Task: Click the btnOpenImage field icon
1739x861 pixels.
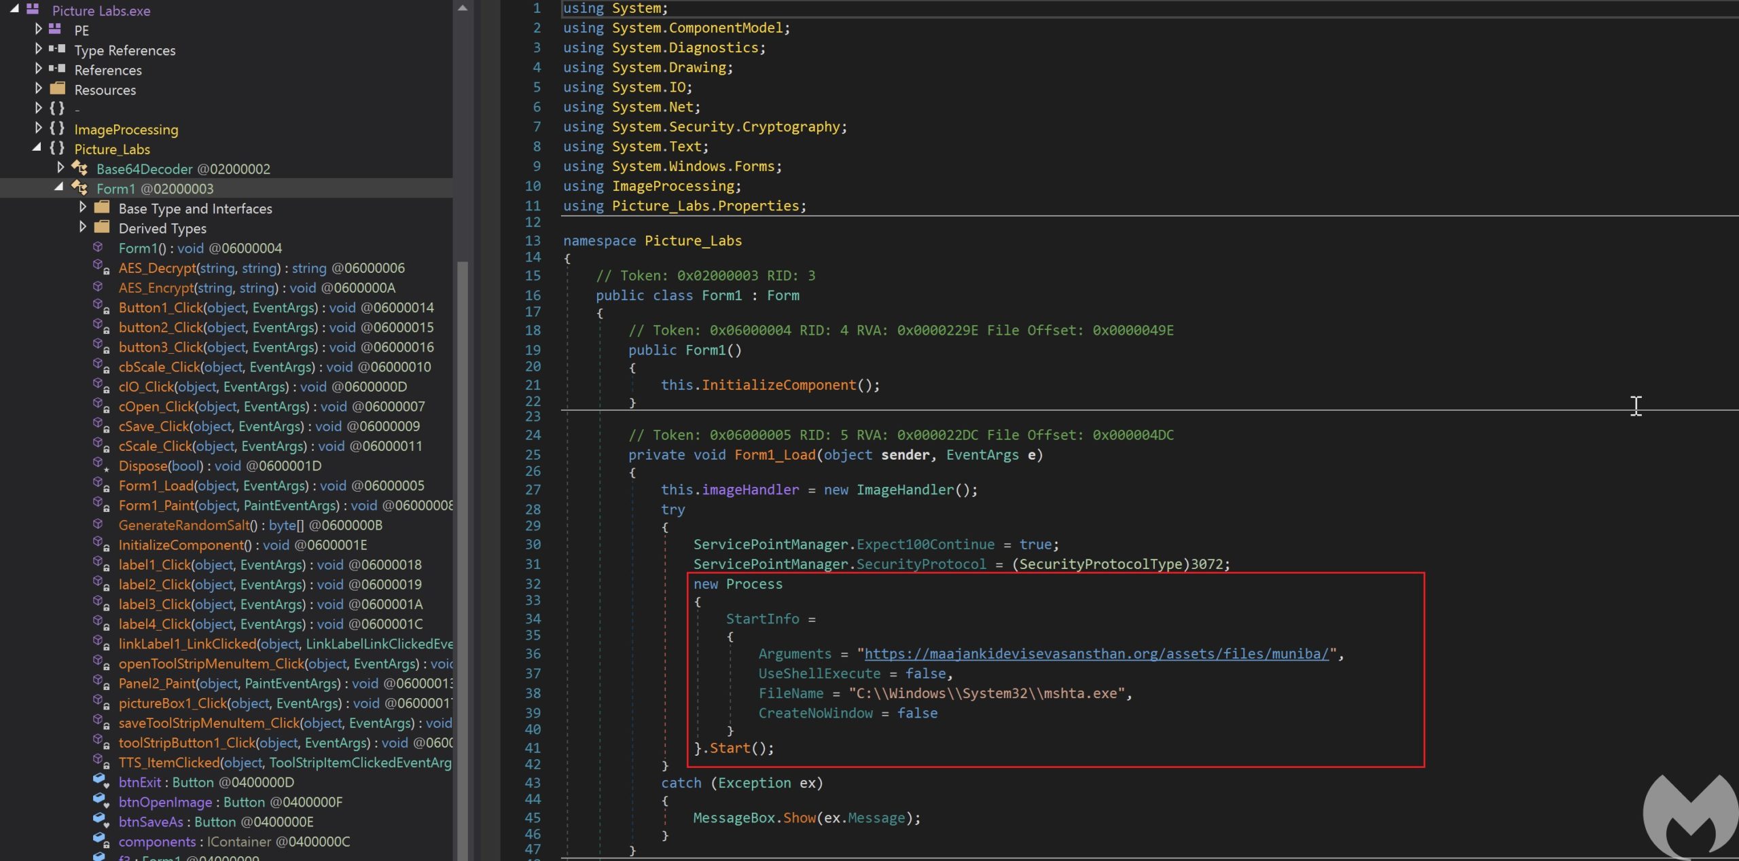Action: click(101, 801)
